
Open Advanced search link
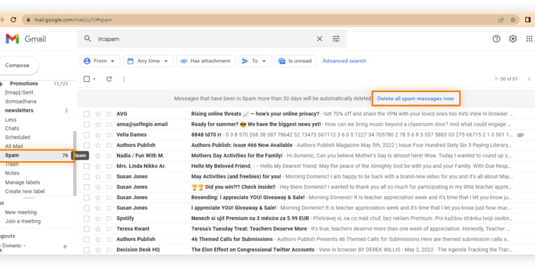344,61
